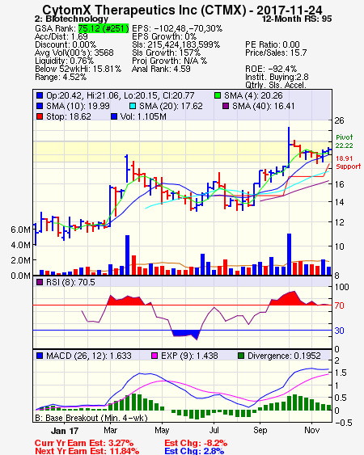364x455 pixels.
Task: Click the green SMA (4) legend swatch
Action: click(x=218, y=95)
